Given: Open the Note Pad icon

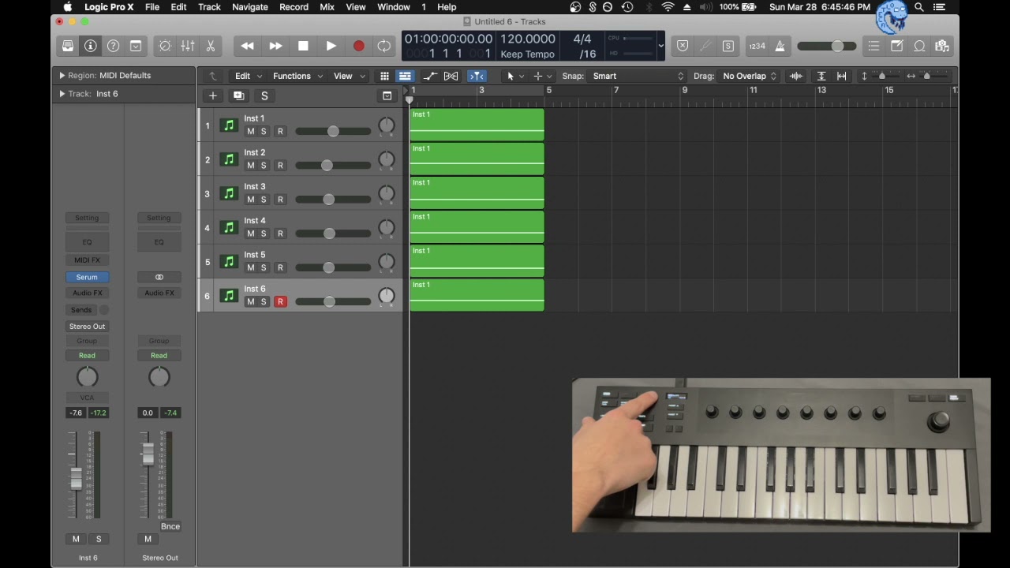Looking at the screenshot, I should [x=897, y=47].
